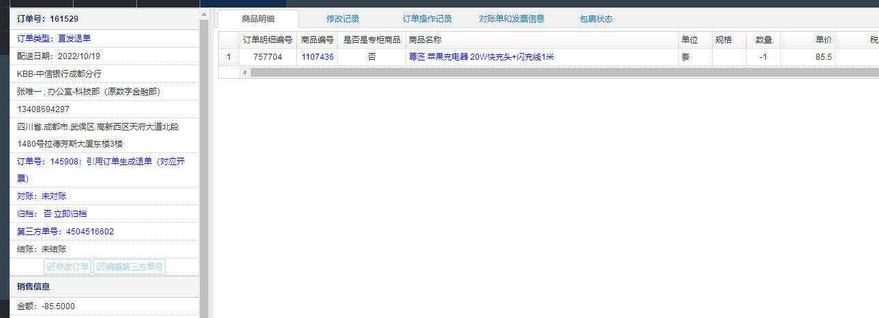Click the 编辑第三方单号 button

pyautogui.click(x=129, y=267)
